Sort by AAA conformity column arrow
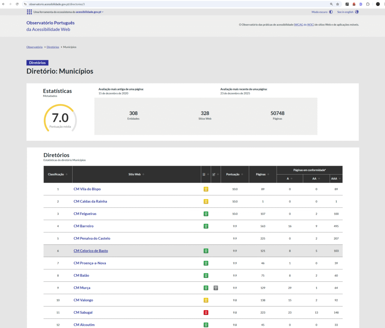This screenshot has width=385, height=328. click(x=340, y=179)
